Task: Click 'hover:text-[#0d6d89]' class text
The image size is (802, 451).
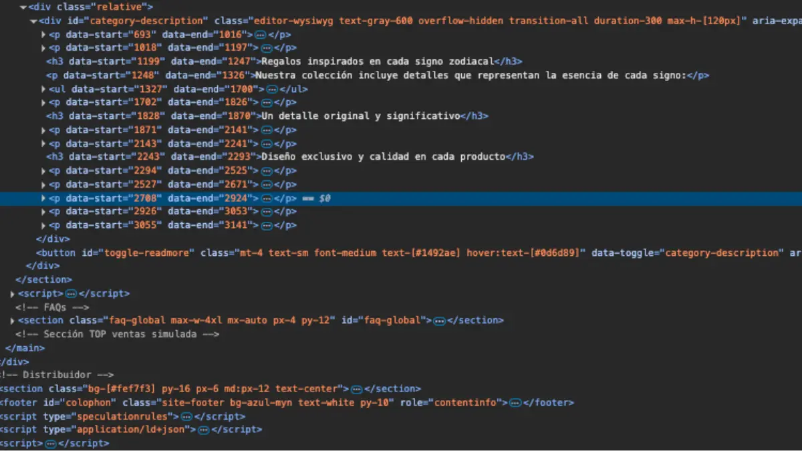Action: click(x=523, y=253)
